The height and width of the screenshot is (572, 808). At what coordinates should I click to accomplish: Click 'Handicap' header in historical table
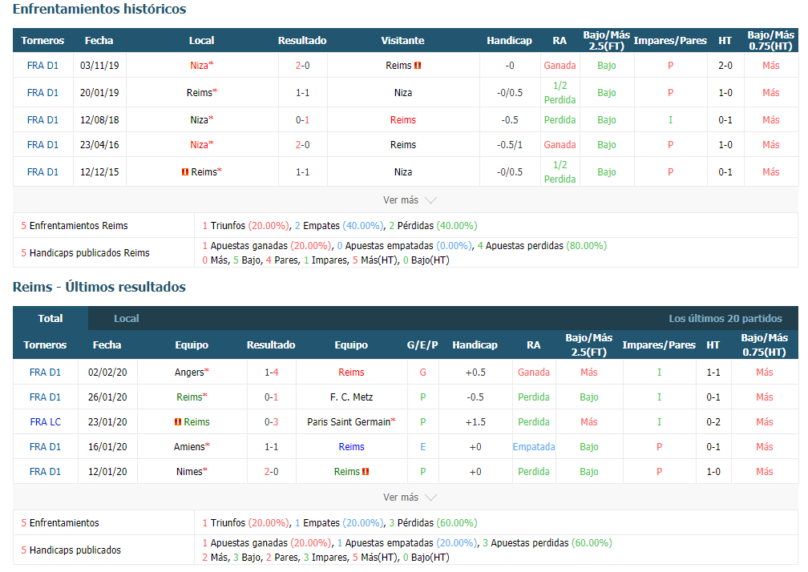coord(510,40)
